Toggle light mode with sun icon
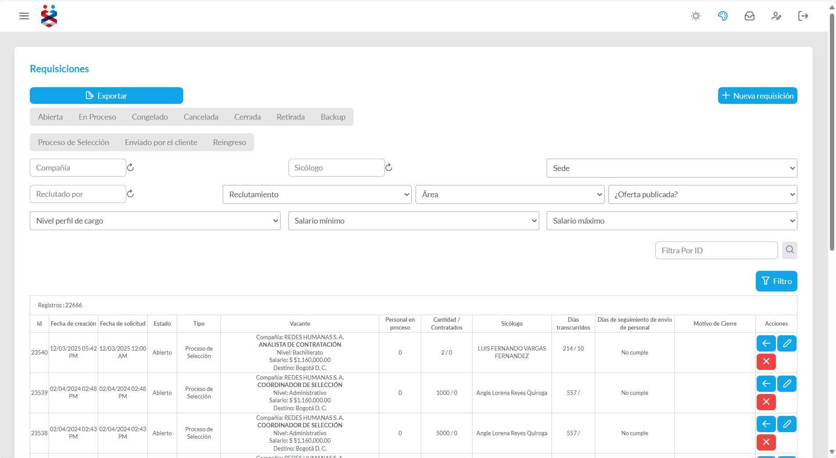The width and height of the screenshot is (836, 458). pyautogui.click(x=696, y=16)
